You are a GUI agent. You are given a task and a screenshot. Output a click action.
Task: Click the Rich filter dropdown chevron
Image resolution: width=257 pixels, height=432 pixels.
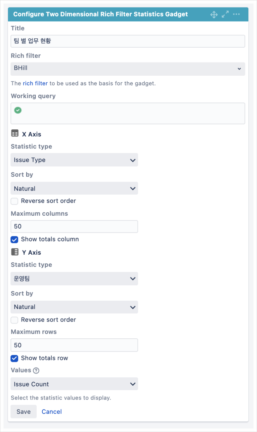point(239,69)
